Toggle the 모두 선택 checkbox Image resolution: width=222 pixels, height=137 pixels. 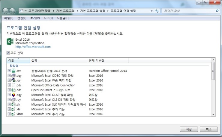(8, 53)
